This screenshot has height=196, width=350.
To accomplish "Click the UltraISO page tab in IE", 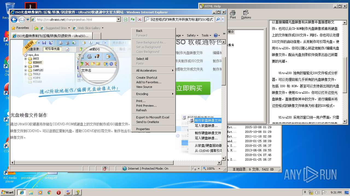I will (x=51, y=36).
